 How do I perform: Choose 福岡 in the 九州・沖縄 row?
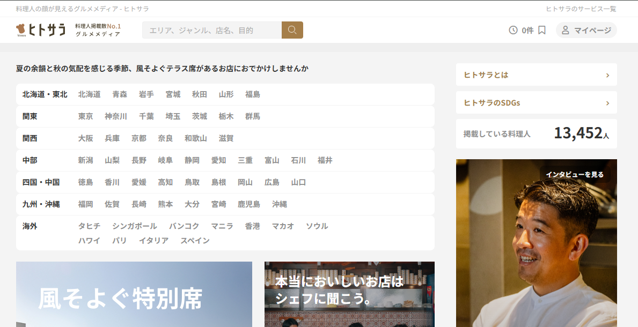(x=85, y=204)
